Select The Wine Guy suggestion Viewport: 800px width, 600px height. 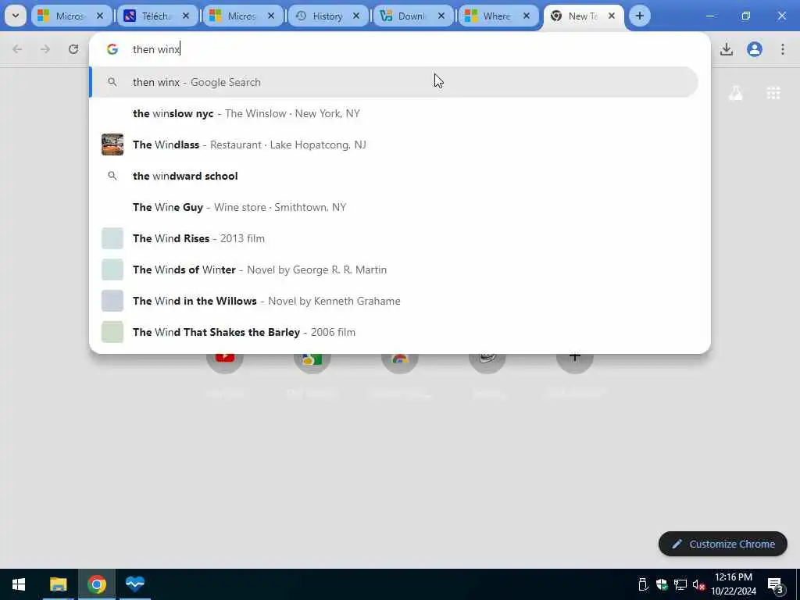tap(394, 206)
